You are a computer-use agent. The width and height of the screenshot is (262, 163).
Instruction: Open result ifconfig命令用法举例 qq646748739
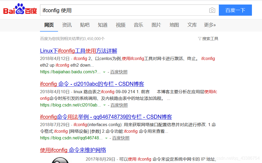coord(106,117)
